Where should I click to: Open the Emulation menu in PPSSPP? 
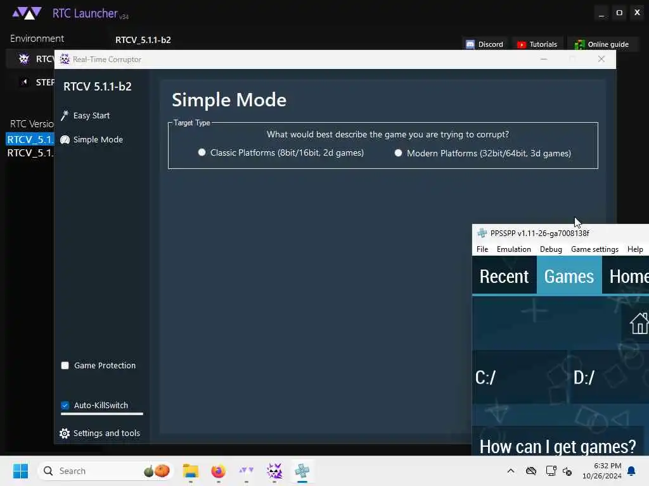point(513,249)
